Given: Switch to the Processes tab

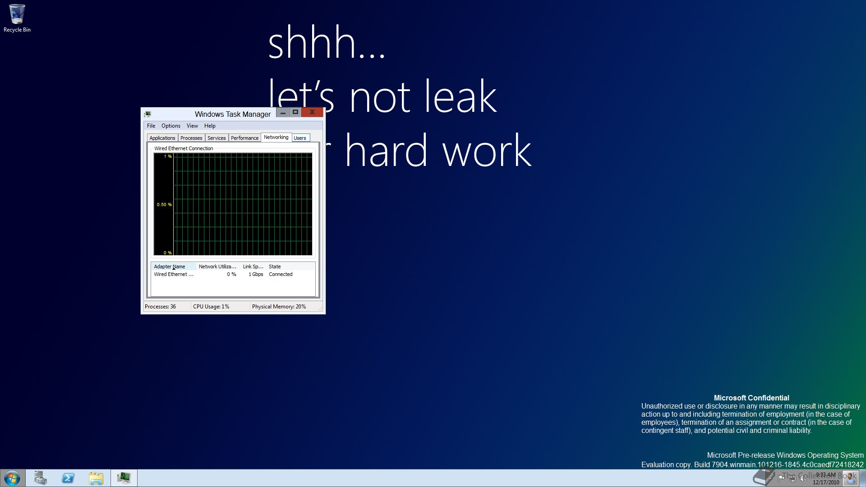Looking at the screenshot, I should coord(191,138).
